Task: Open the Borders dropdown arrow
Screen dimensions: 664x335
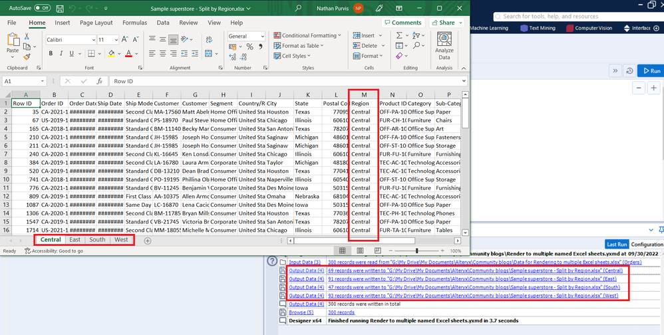Action: pos(100,54)
